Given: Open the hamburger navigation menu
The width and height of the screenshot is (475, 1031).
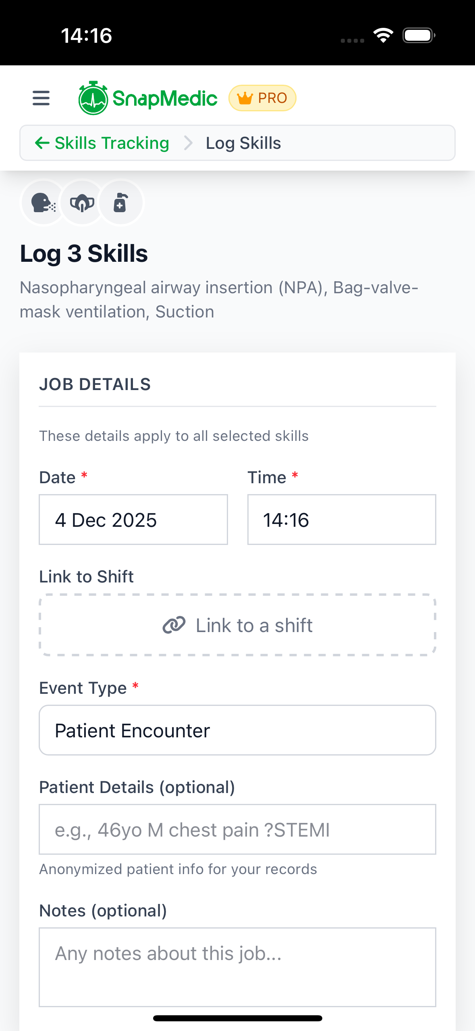Looking at the screenshot, I should pos(40,98).
